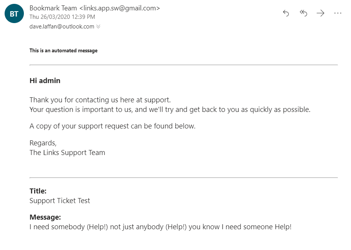Click the links.app.sw@gmail.com sender address
The image size is (351, 250).
(119, 8)
